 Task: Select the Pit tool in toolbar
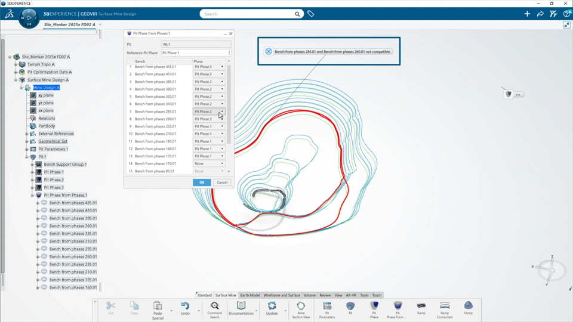point(350,308)
